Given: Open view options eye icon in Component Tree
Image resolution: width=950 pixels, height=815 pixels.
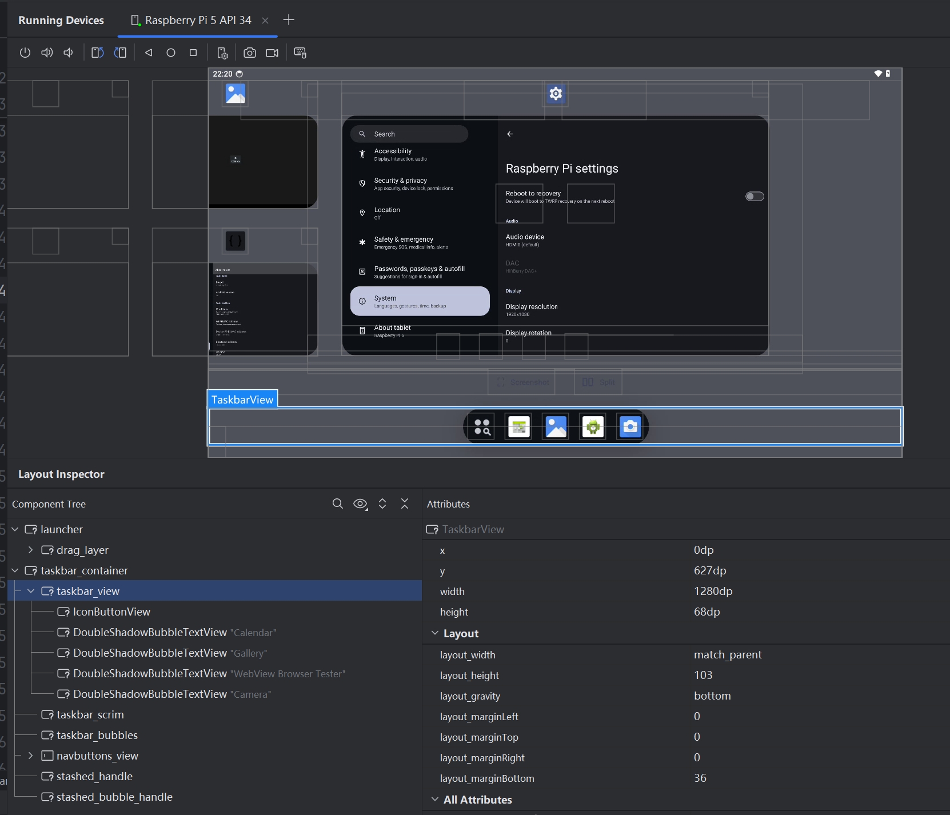Looking at the screenshot, I should pyautogui.click(x=360, y=504).
